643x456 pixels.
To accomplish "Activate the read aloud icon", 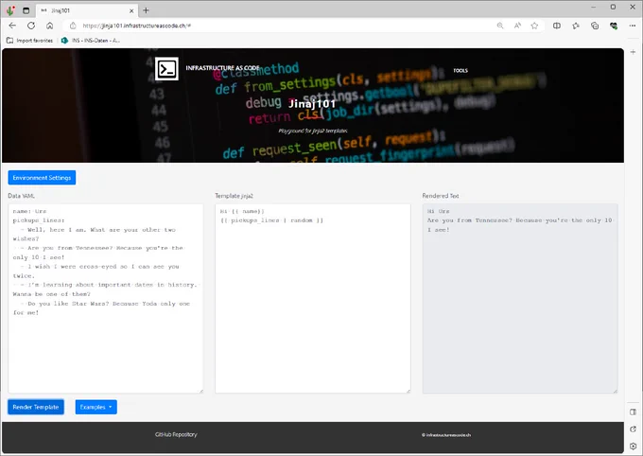I will click(x=517, y=26).
